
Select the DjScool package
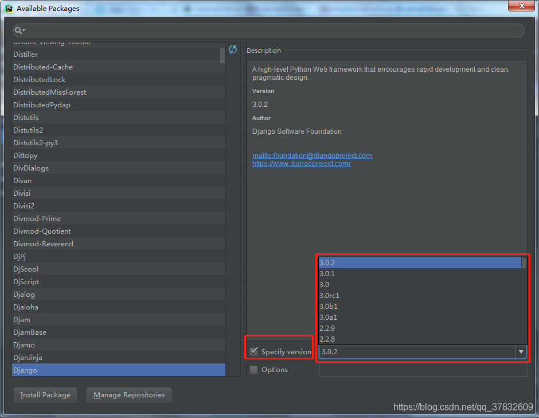coord(119,269)
